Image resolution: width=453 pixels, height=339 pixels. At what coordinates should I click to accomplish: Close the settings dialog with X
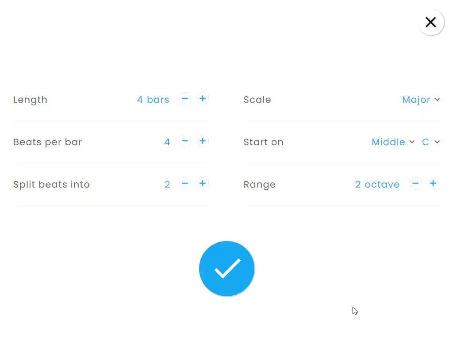click(430, 22)
